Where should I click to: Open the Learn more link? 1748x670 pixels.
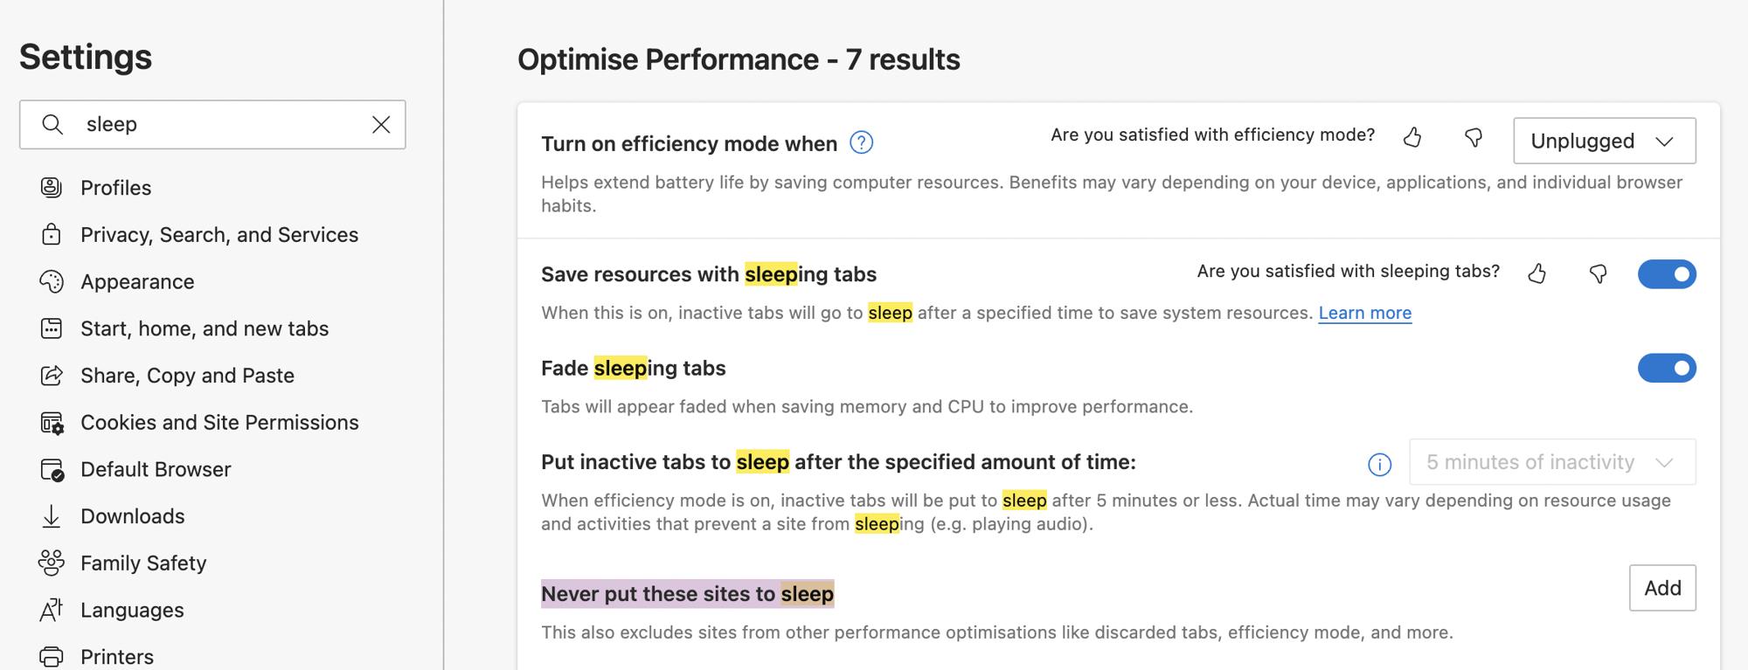[x=1364, y=313]
